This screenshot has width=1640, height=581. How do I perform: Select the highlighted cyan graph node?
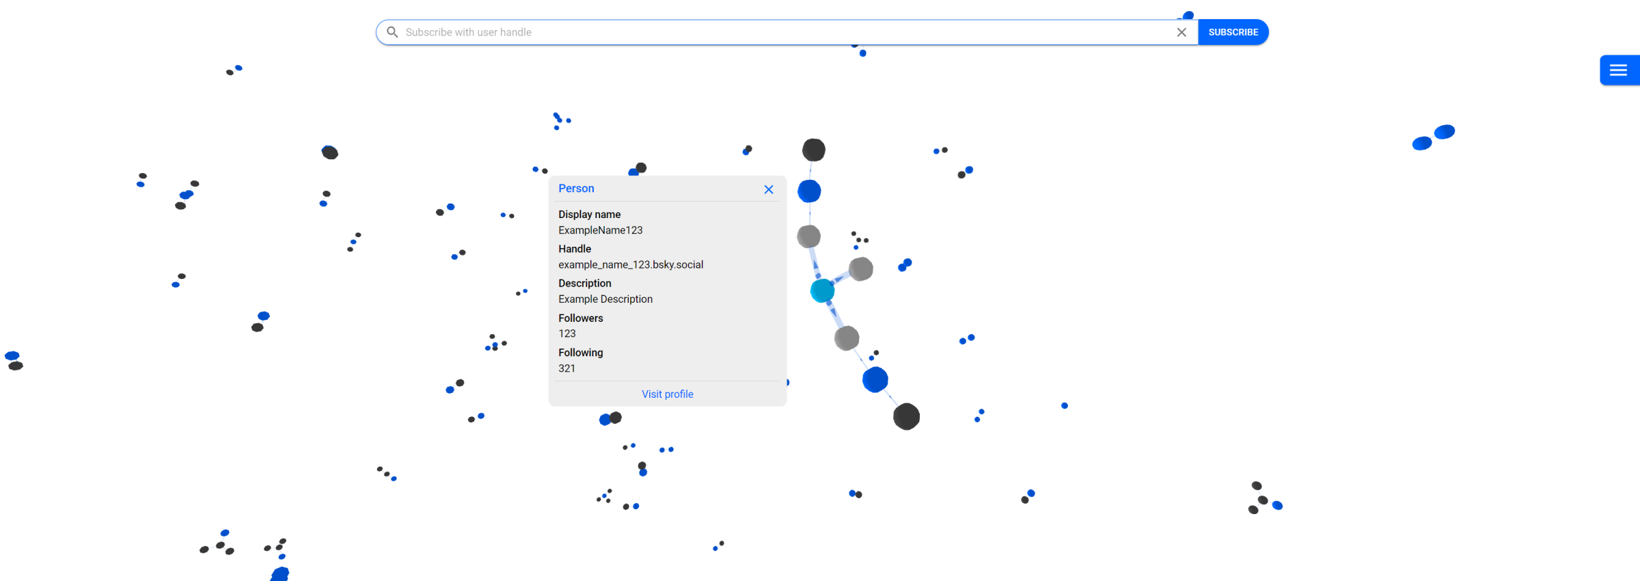pyautogui.click(x=822, y=290)
